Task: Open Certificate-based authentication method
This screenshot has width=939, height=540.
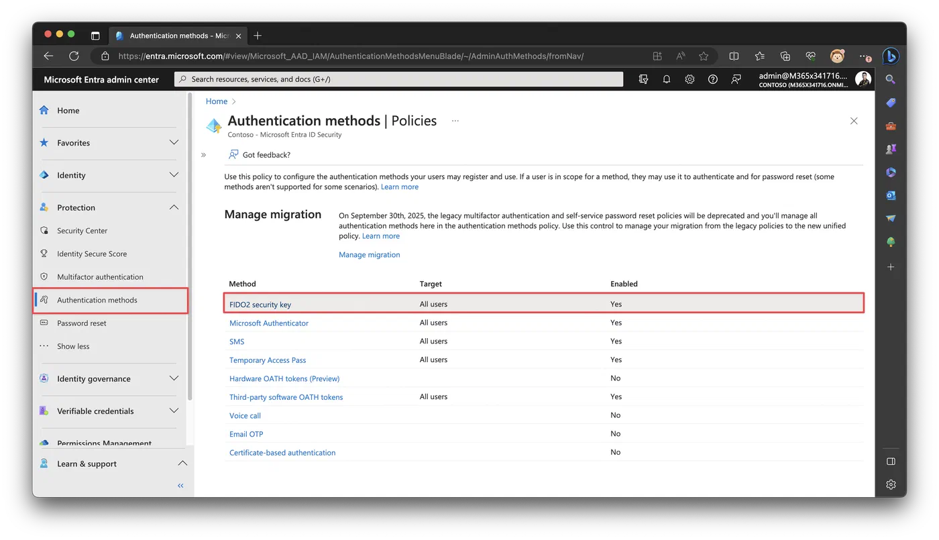Action: (x=282, y=453)
